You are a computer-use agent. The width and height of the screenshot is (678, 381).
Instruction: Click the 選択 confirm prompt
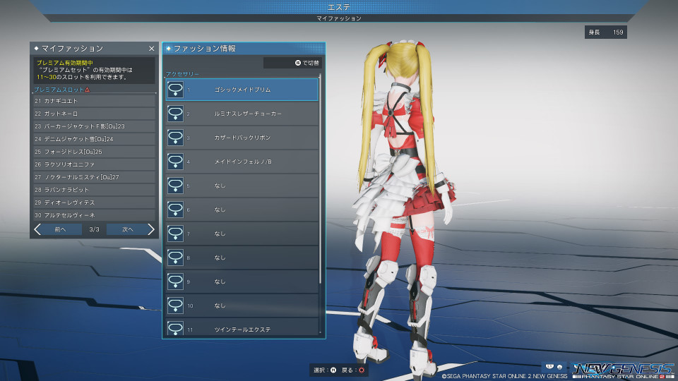[x=325, y=370]
